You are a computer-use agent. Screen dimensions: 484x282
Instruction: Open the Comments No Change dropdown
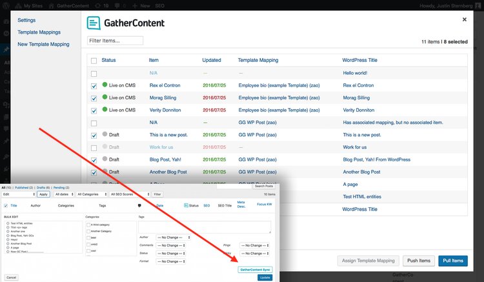coord(171,246)
